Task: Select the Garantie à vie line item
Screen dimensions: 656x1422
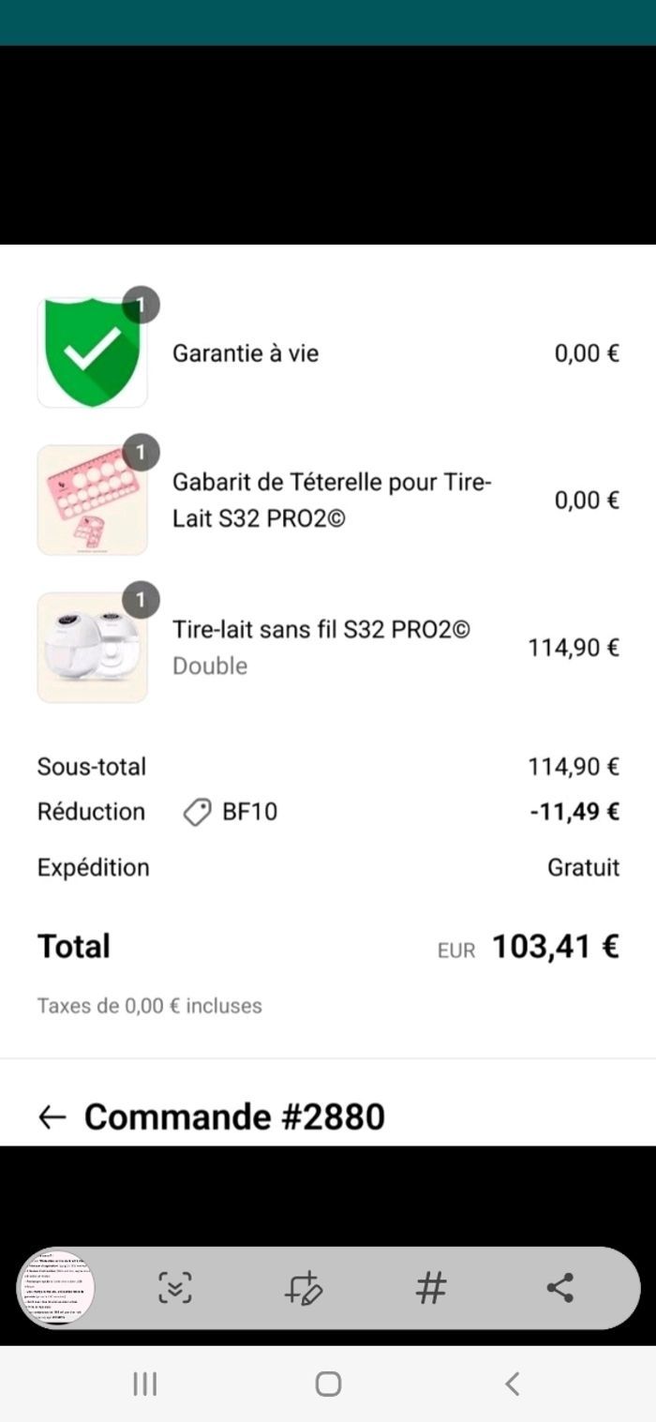Action: coord(246,354)
